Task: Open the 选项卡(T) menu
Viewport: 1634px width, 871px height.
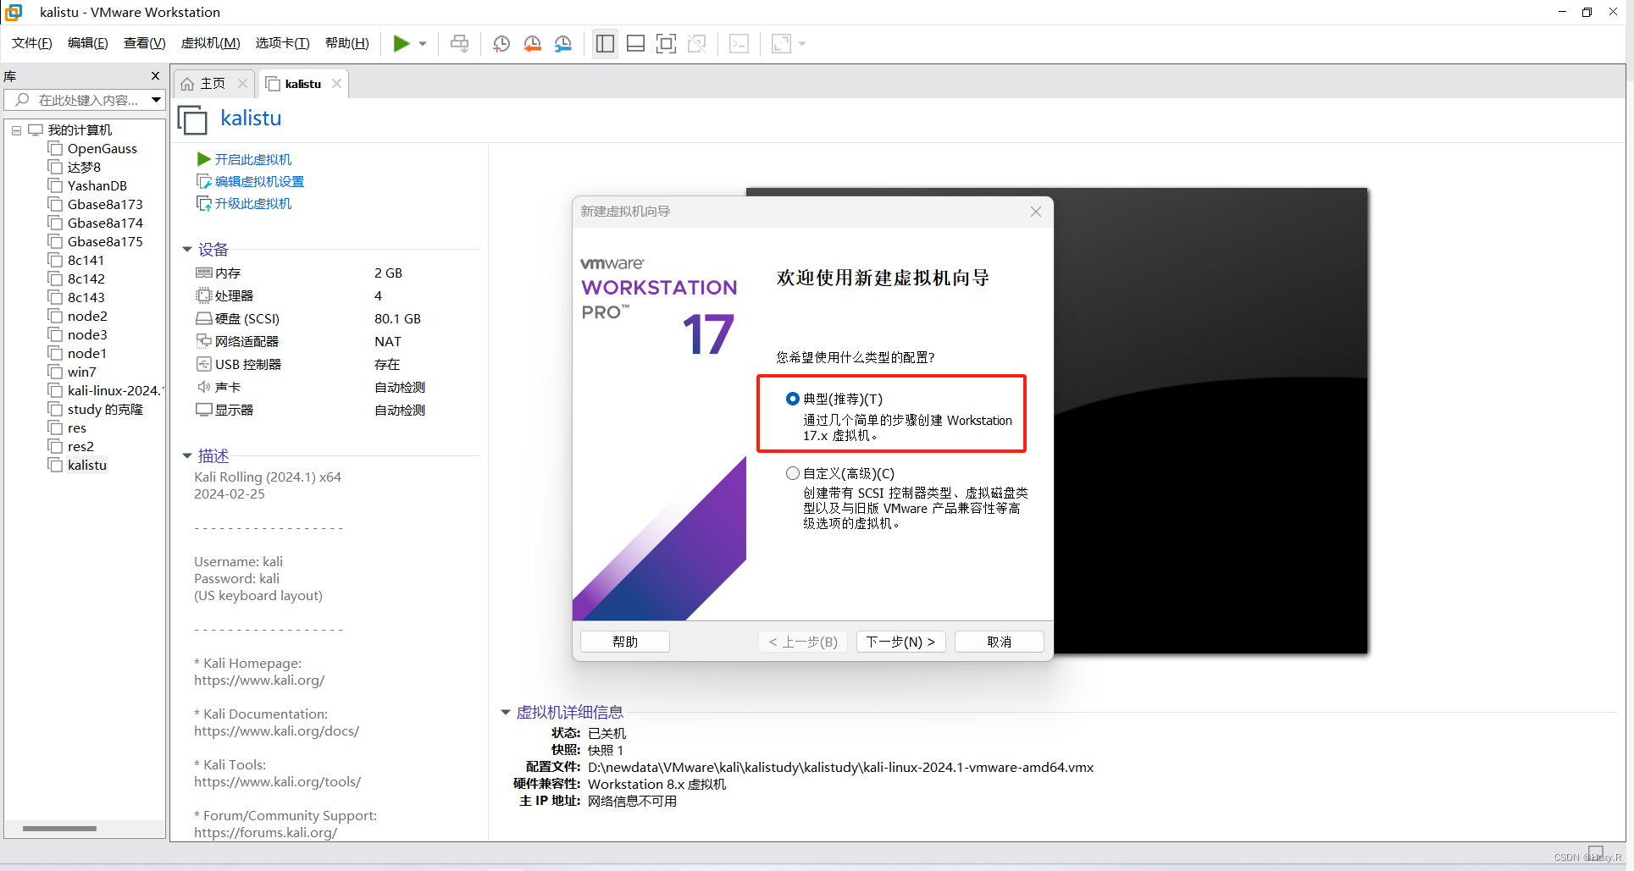Action: [x=282, y=43]
